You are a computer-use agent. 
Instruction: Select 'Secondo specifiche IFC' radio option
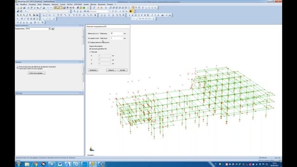pyautogui.click(x=90, y=49)
